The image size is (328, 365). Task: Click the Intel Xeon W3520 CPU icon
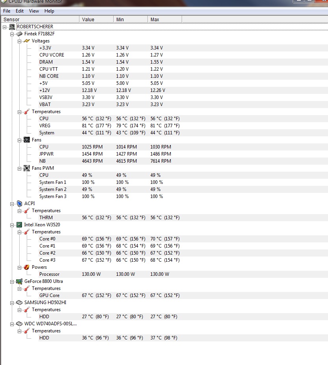pos(19,225)
